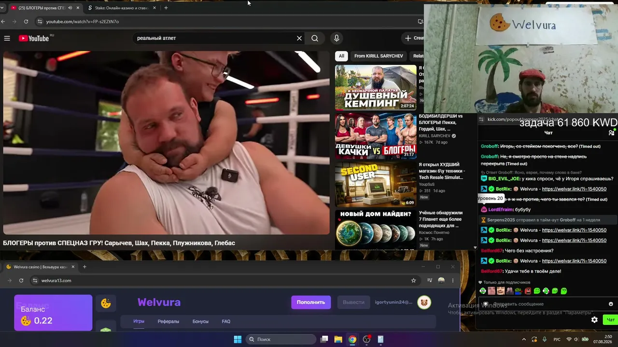Close the YouTube video tab
The image size is (618, 347).
(x=78, y=8)
